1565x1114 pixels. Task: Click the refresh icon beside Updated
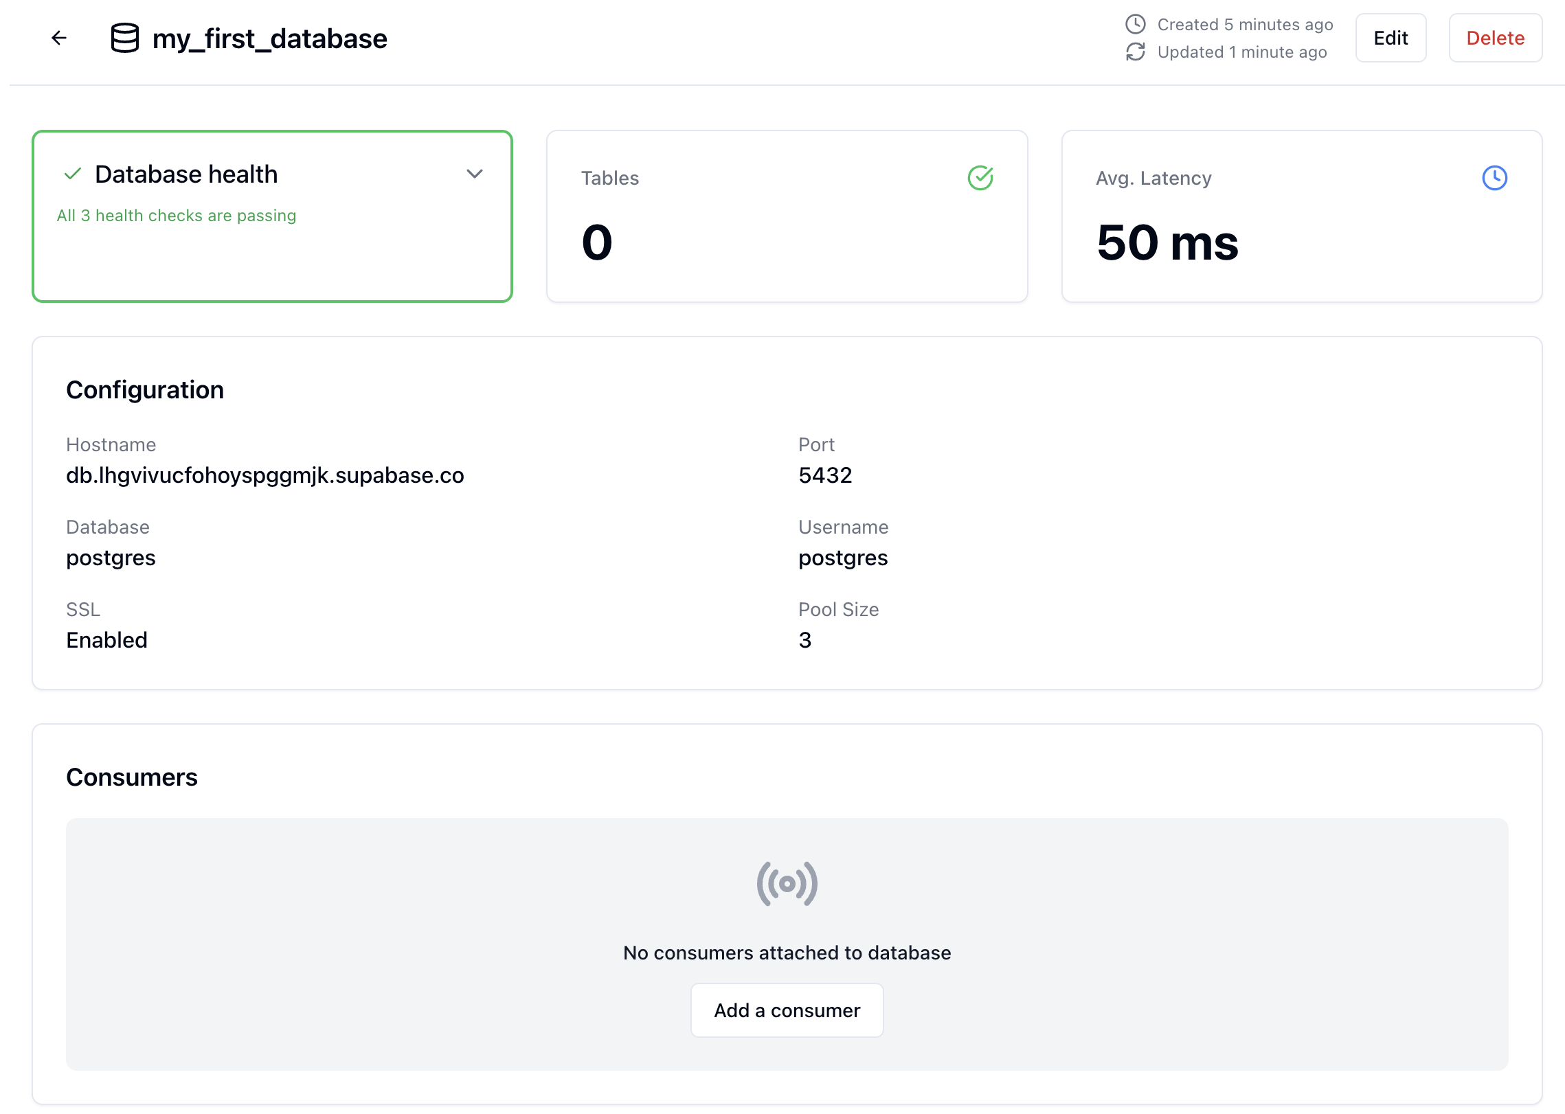[1136, 52]
